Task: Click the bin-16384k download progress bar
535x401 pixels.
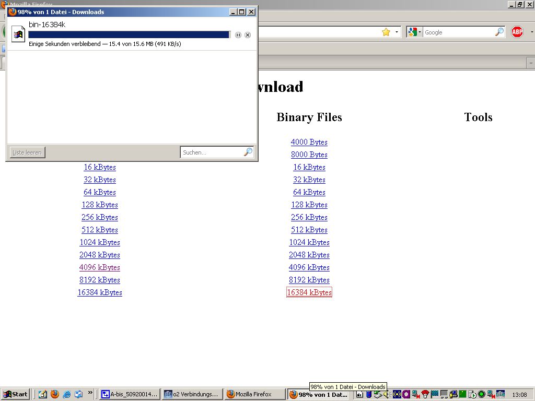Action: point(129,35)
